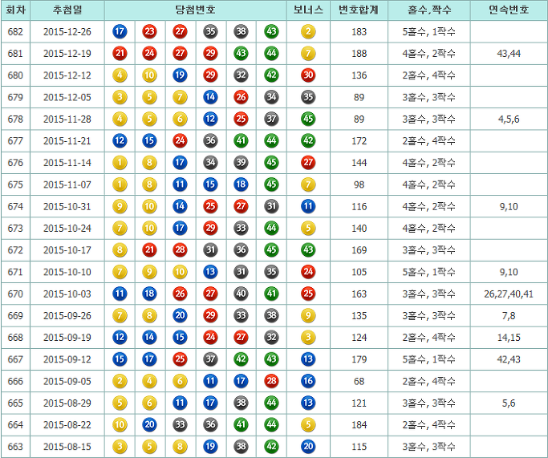Viewport: 548px width, 458px height.
Task: Click consecutive numbers 43,44
Action: tap(509, 54)
